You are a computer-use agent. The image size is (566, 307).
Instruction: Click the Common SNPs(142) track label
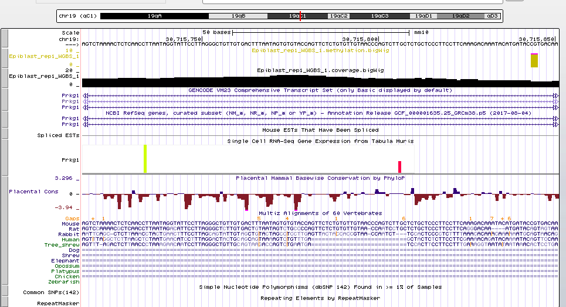click(x=51, y=292)
